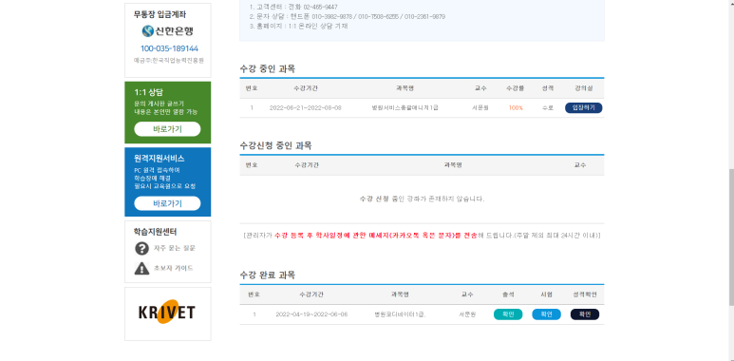This screenshot has height=361, width=734.
Task: Click the 학습지원센터 title
Action: pos(155,232)
